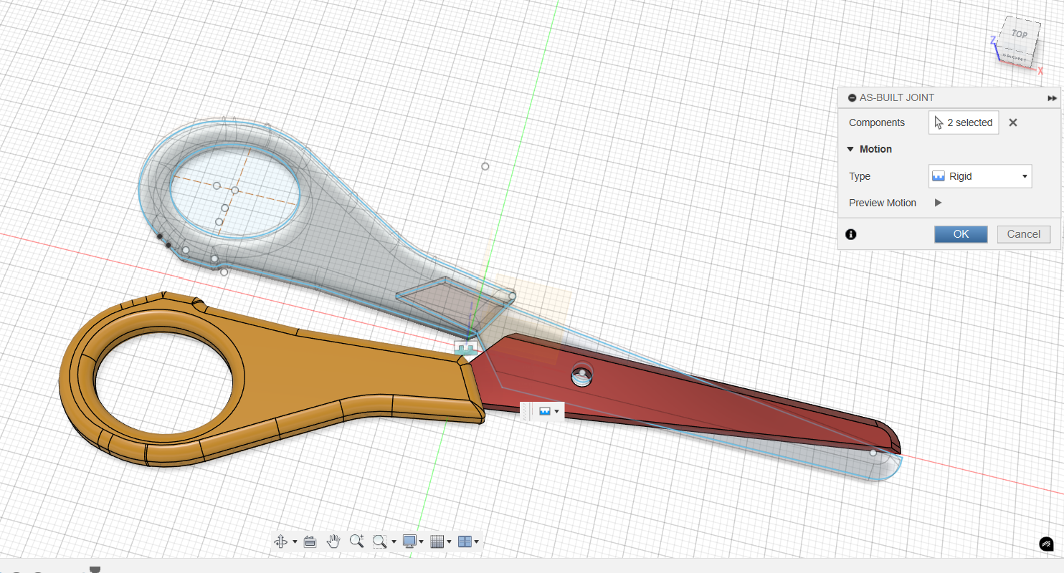Clear the selected components with X
The image size is (1064, 573).
[1013, 122]
